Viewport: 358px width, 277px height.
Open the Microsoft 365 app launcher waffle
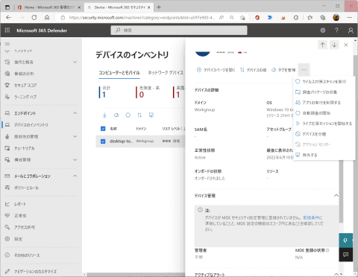point(7,31)
